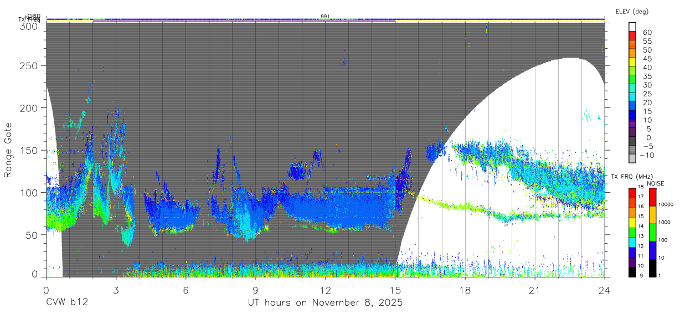Click the ELEV (deg) legend title
The height and width of the screenshot is (314, 680).
tap(632, 12)
